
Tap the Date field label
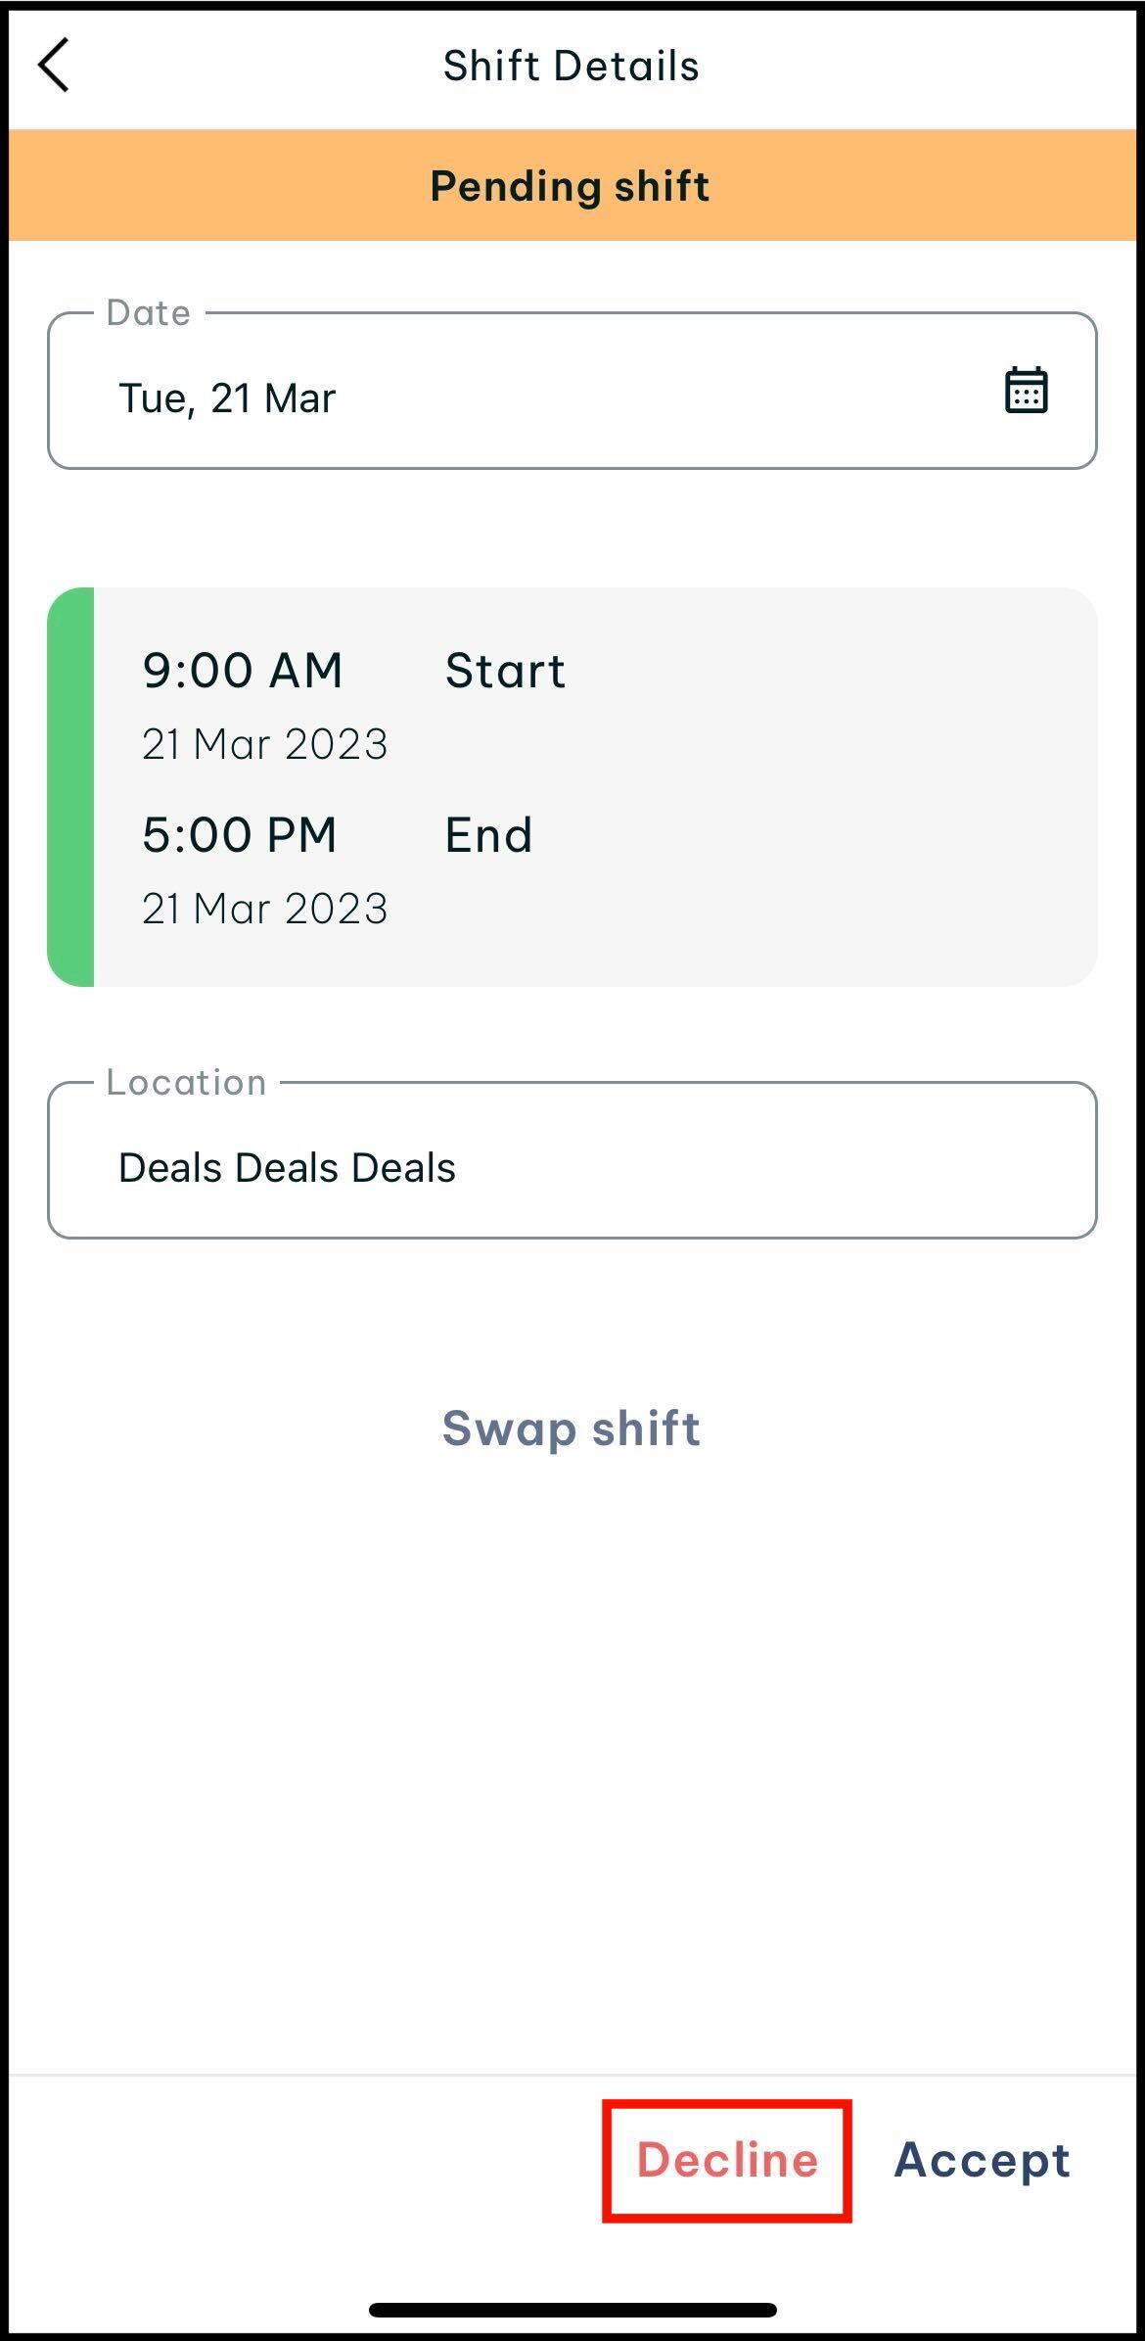click(149, 313)
